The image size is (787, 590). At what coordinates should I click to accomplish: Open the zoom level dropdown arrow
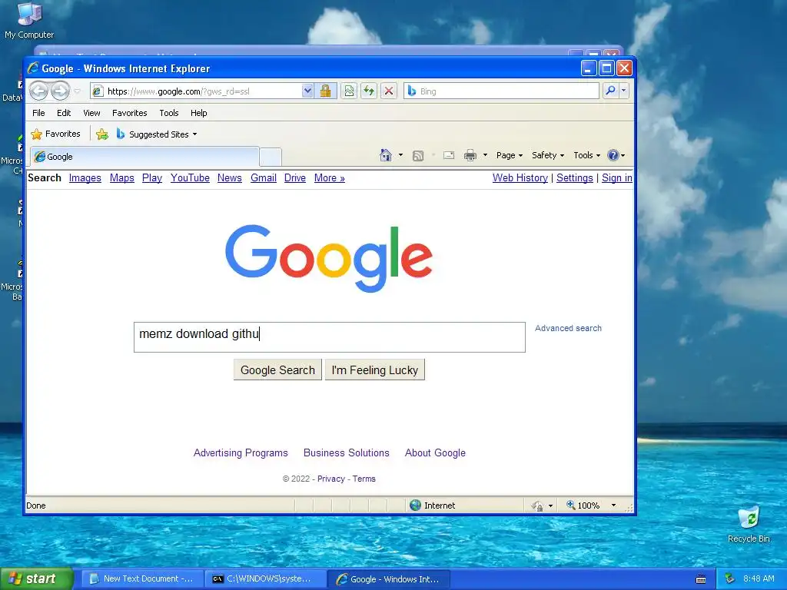(613, 505)
